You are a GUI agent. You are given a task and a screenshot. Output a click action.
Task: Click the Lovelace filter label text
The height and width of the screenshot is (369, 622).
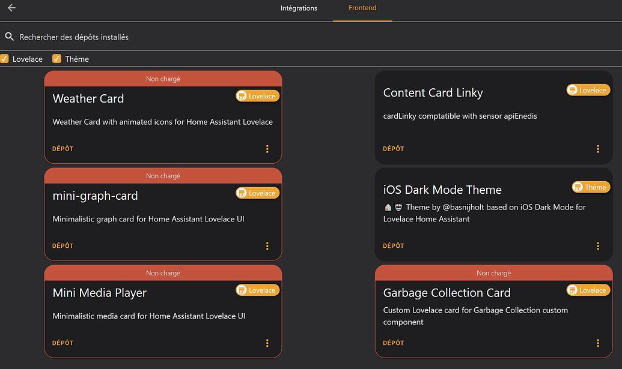[28, 59]
